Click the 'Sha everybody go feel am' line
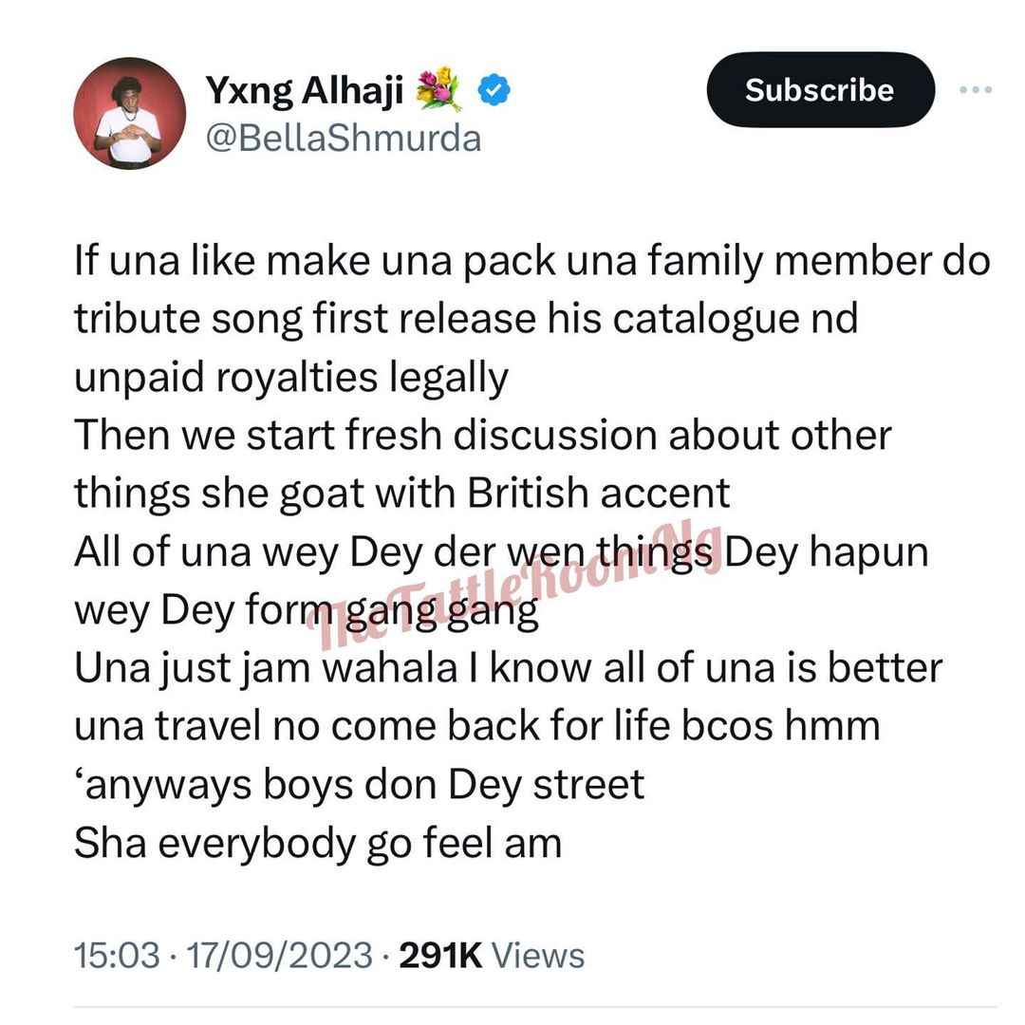Screen dimensions: 1025x1025 coord(318,843)
